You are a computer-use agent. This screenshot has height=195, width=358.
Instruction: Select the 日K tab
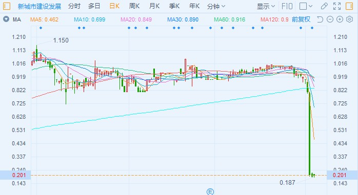point(114,6)
